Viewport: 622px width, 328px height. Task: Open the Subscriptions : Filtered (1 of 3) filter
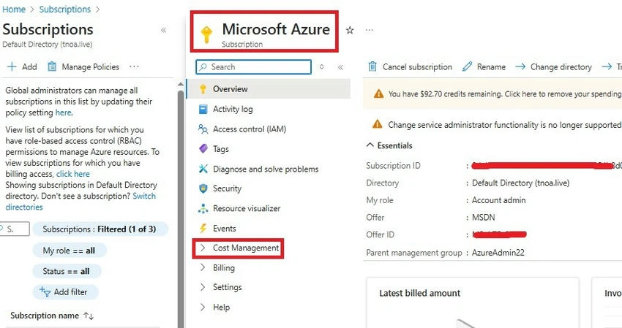[x=100, y=229]
